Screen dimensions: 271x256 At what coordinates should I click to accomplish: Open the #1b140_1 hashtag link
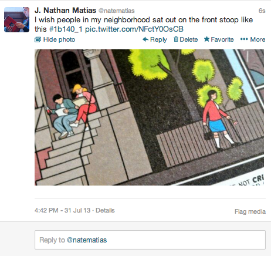(x=66, y=29)
